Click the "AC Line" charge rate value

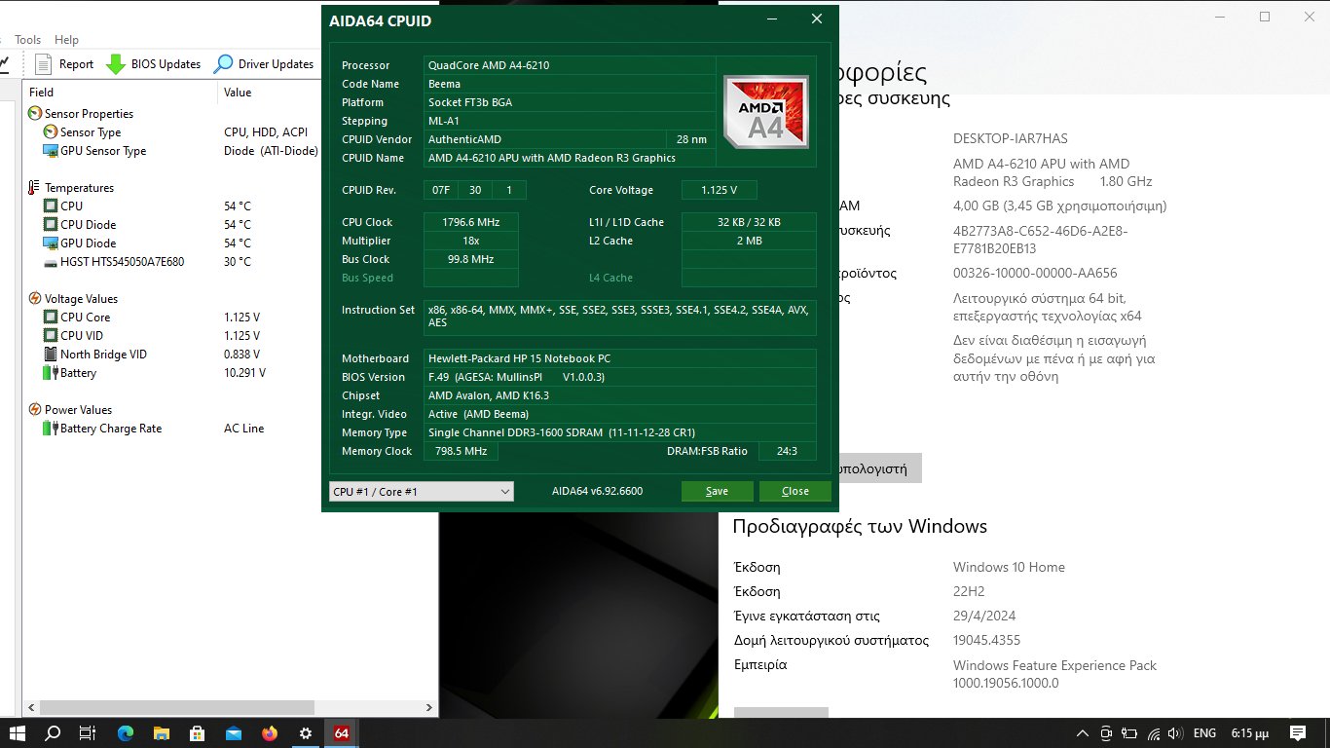point(243,429)
